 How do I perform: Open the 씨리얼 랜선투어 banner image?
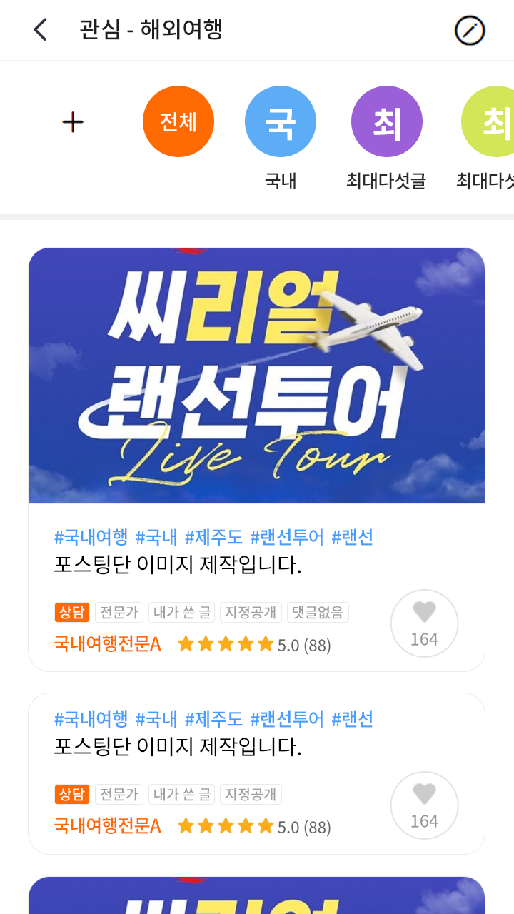[257, 376]
